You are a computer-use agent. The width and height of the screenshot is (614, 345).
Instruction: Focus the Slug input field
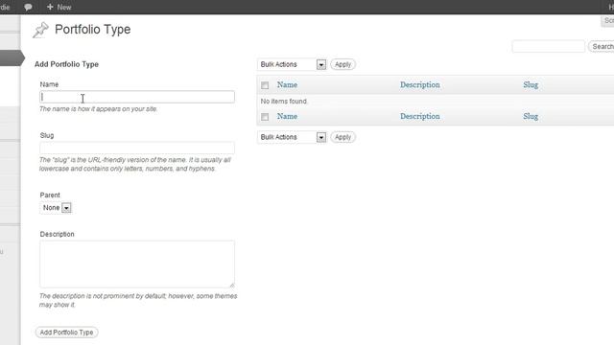click(137, 148)
